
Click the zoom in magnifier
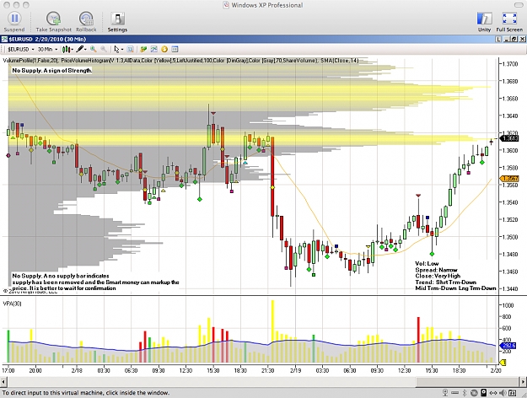click(x=94, y=50)
